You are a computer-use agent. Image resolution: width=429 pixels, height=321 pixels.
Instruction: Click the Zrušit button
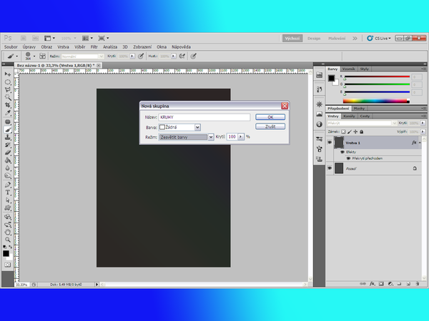tap(270, 126)
